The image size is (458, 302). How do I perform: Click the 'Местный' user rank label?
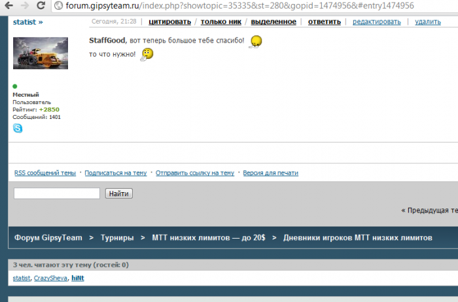tap(26, 95)
